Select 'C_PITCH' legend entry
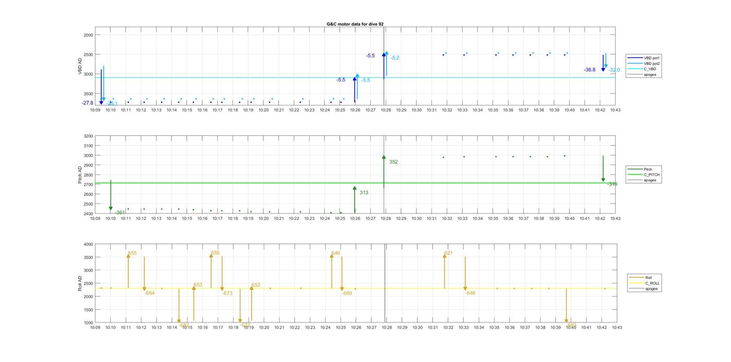This screenshot has width=731, height=362. coord(644,175)
